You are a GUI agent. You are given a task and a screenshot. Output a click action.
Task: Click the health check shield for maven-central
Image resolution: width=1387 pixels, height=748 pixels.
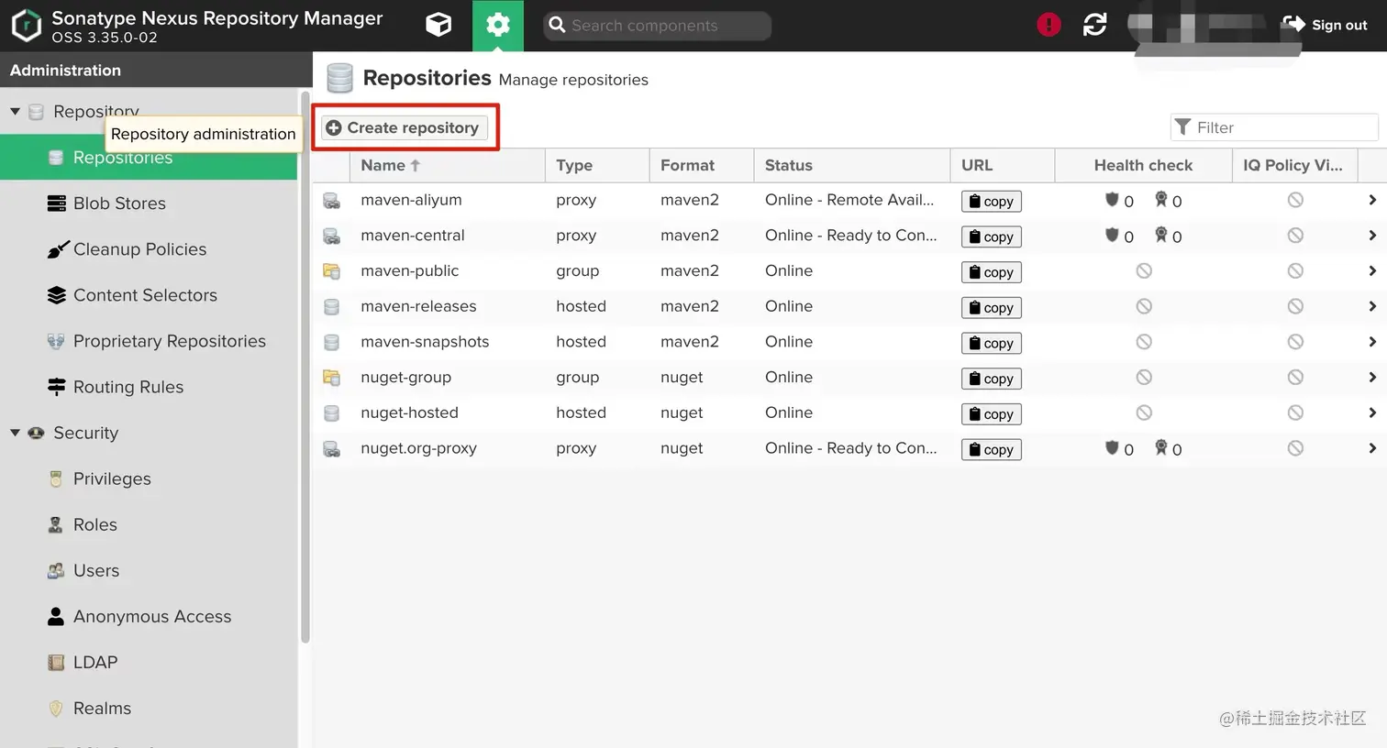(1112, 236)
